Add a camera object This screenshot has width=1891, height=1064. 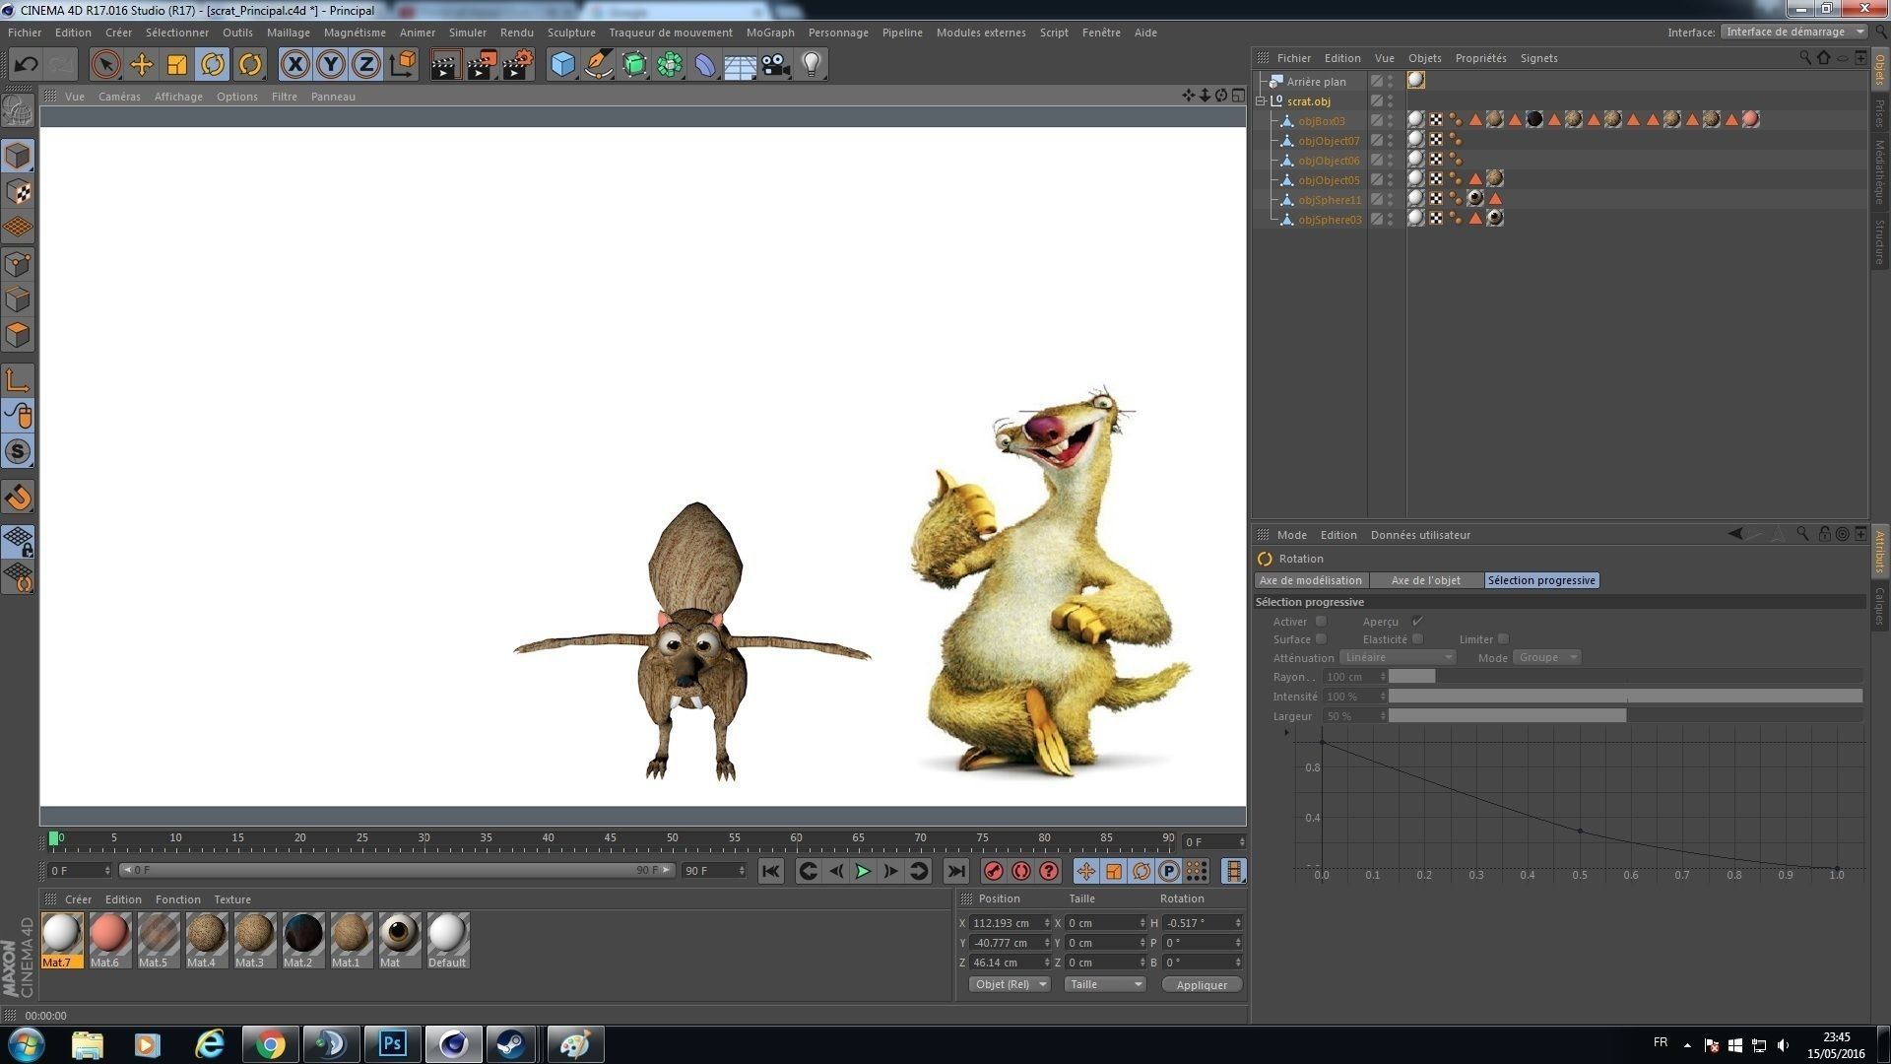pyautogui.click(x=776, y=65)
